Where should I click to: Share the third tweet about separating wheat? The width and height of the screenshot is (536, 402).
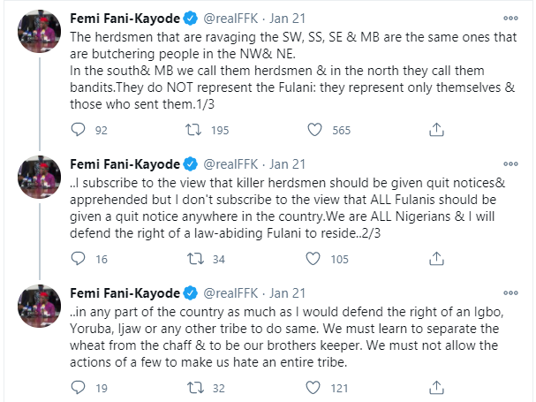pos(434,386)
